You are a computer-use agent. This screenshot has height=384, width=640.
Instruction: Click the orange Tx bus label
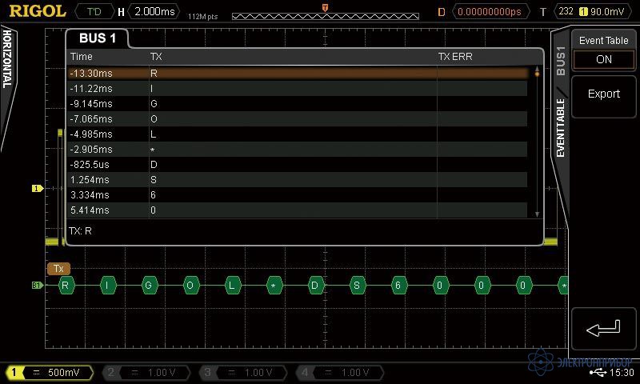coord(58,269)
